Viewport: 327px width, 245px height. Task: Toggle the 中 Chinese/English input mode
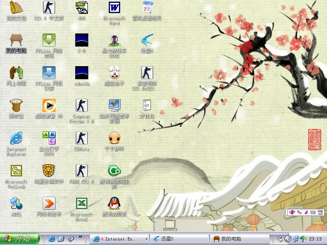(x=292, y=212)
